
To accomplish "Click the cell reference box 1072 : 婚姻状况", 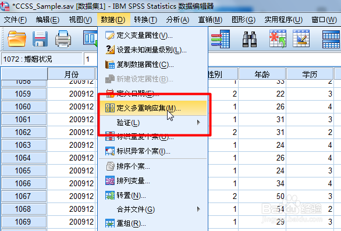I will 42,59.
